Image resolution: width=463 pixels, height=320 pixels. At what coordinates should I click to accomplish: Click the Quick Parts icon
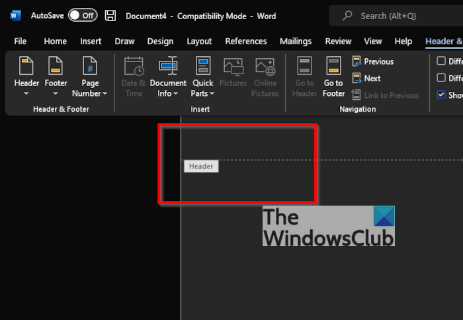(x=203, y=65)
